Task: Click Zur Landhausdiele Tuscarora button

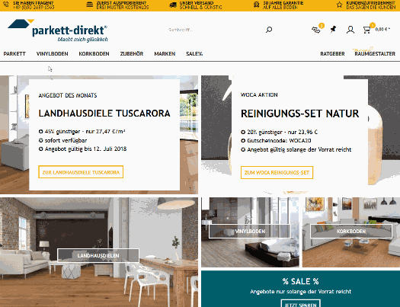Action: pos(81,172)
